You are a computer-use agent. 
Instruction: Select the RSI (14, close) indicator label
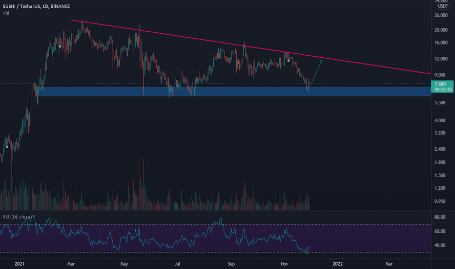(x=17, y=217)
